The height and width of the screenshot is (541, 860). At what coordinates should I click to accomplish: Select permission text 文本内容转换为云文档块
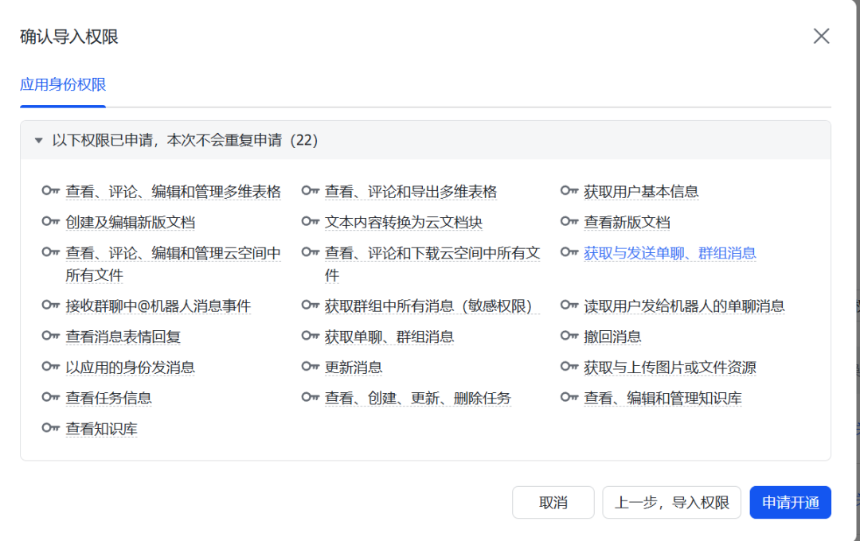(x=403, y=223)
